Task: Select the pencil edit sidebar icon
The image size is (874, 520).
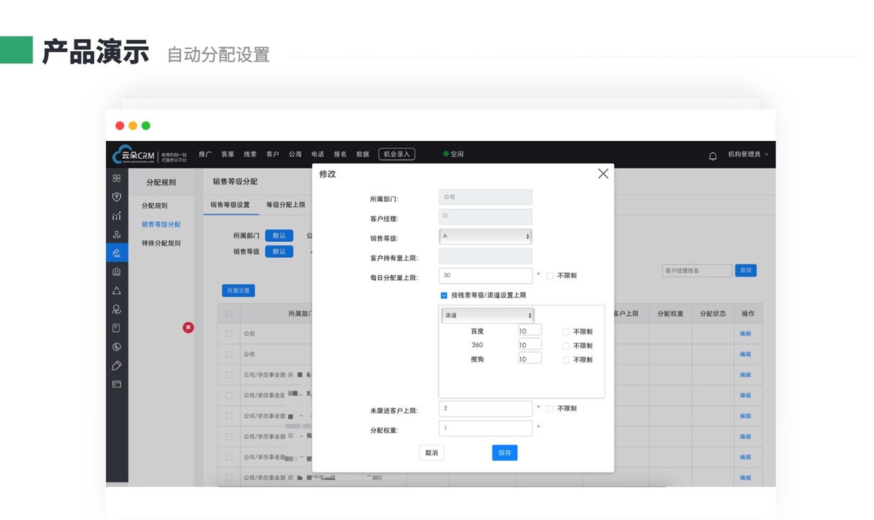Action: [116, 365]
